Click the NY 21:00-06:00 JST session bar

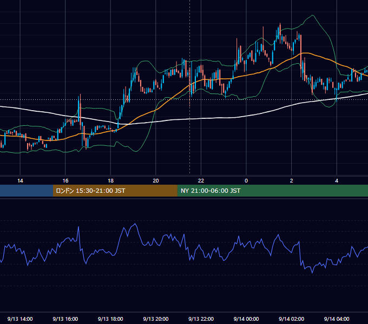272,191
